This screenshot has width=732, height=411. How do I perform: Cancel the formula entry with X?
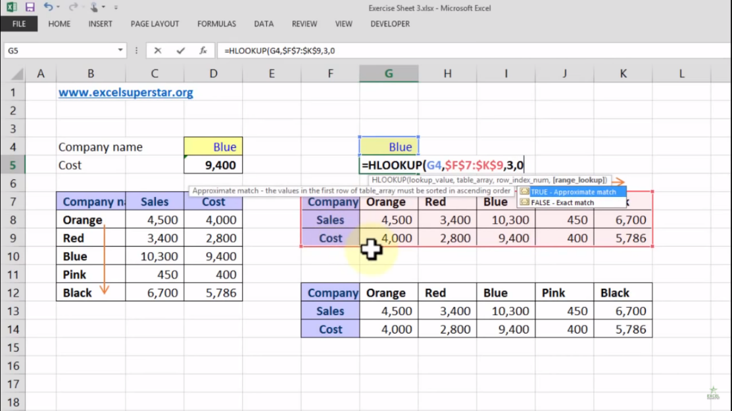click(158, 51)
